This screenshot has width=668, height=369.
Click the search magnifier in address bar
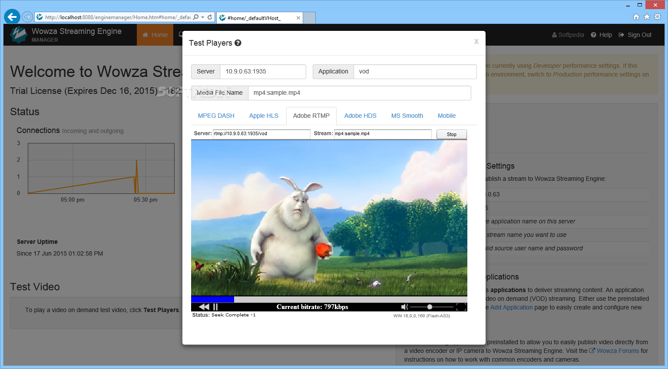196,17
